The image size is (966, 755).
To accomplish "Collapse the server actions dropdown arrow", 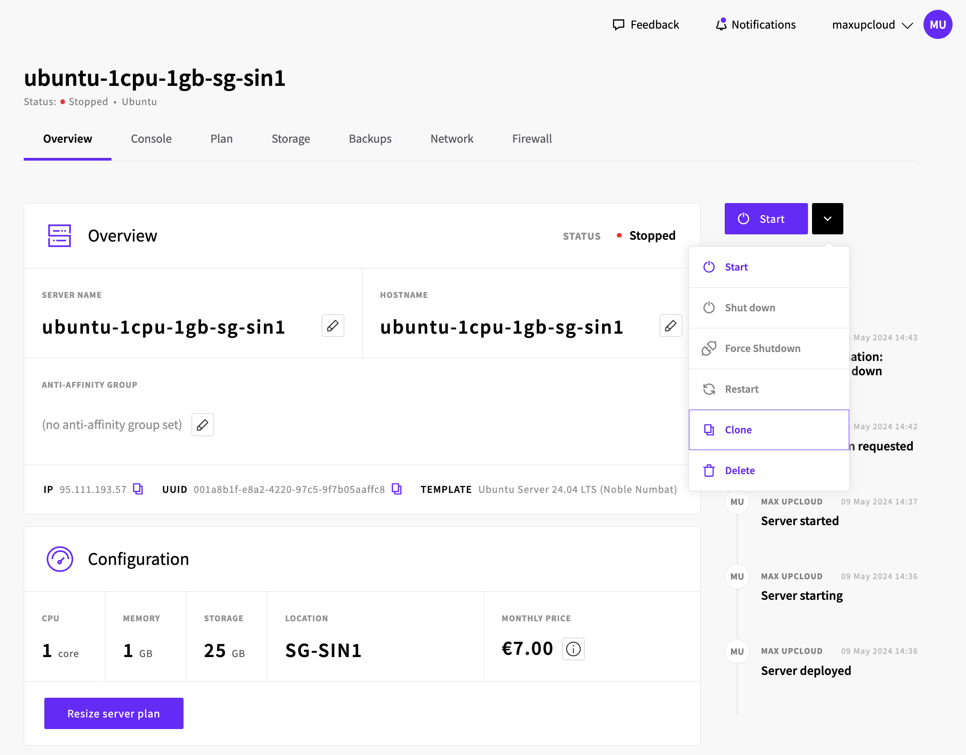I will 828,219.
